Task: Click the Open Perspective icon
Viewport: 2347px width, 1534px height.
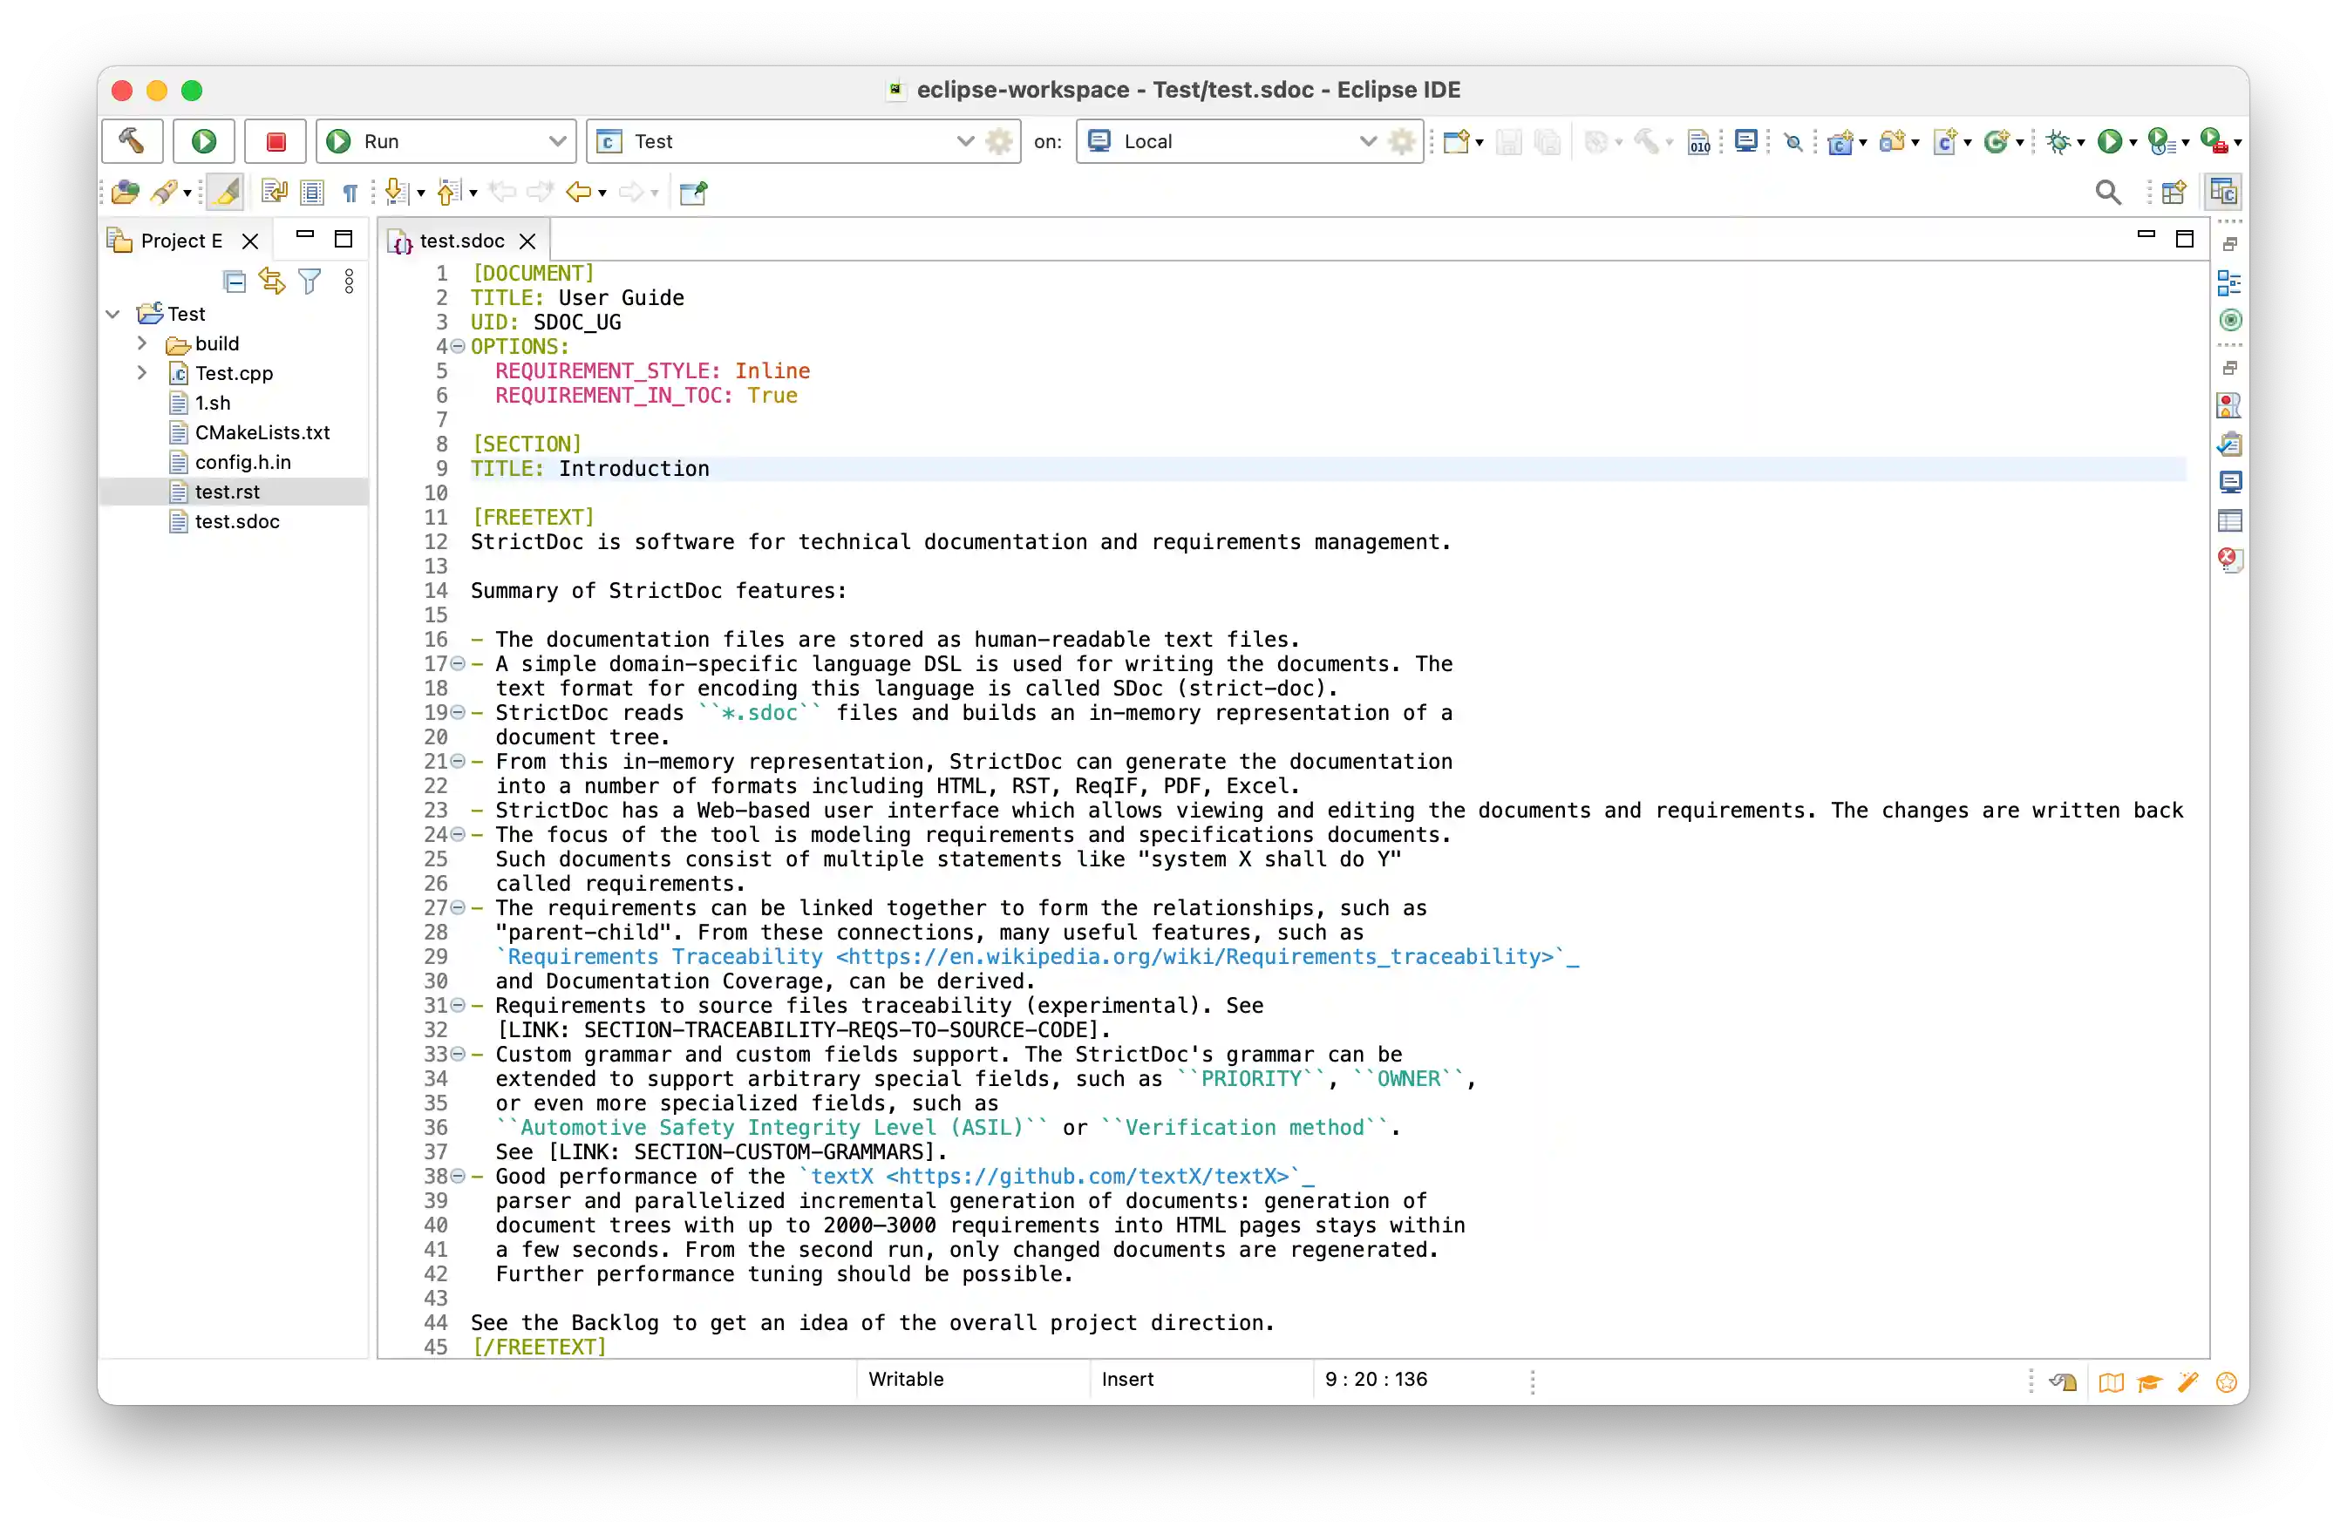Action: click(2174, 193)
